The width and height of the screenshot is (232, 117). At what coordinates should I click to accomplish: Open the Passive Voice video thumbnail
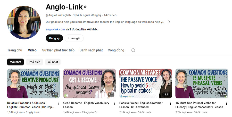tap(146, 83)
